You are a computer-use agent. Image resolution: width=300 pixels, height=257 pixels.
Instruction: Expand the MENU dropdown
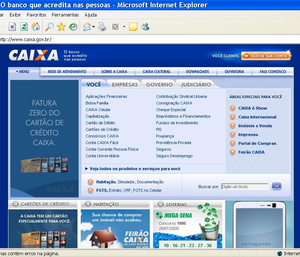point(22,71)
